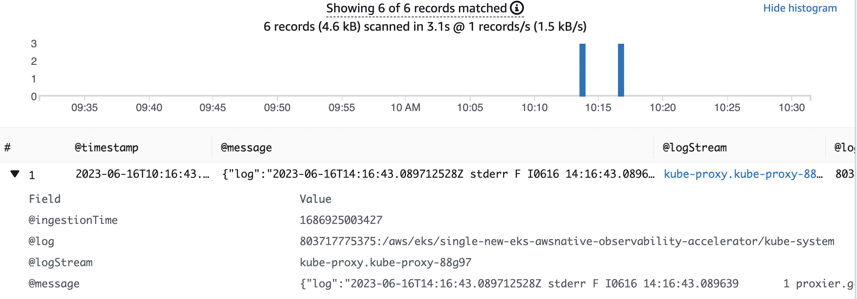Click the row 1 timestamp cell

[x=142, y=174]
